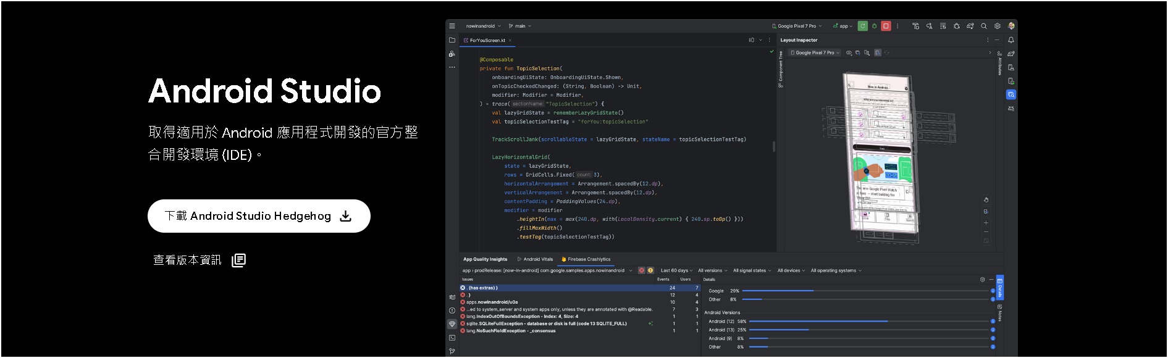Click the user account avatar icon

[1011, 26]
